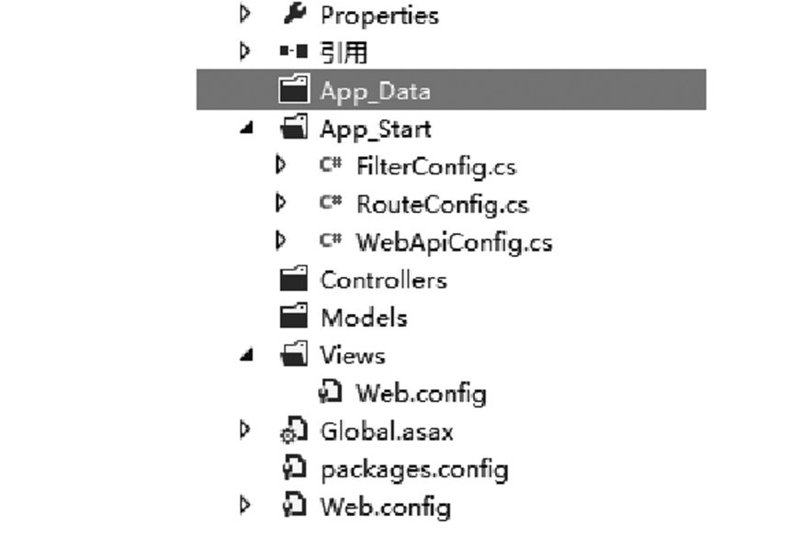Open the WebApiConfig.cs file
Screen dimensions: 811x536
coord(454,242)
